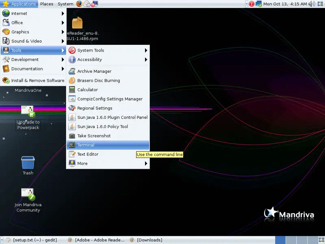Click the monitor with red lifesaver launcher
Image resolution: width=325 pixels, height=244 pixels.
[94, 4]
